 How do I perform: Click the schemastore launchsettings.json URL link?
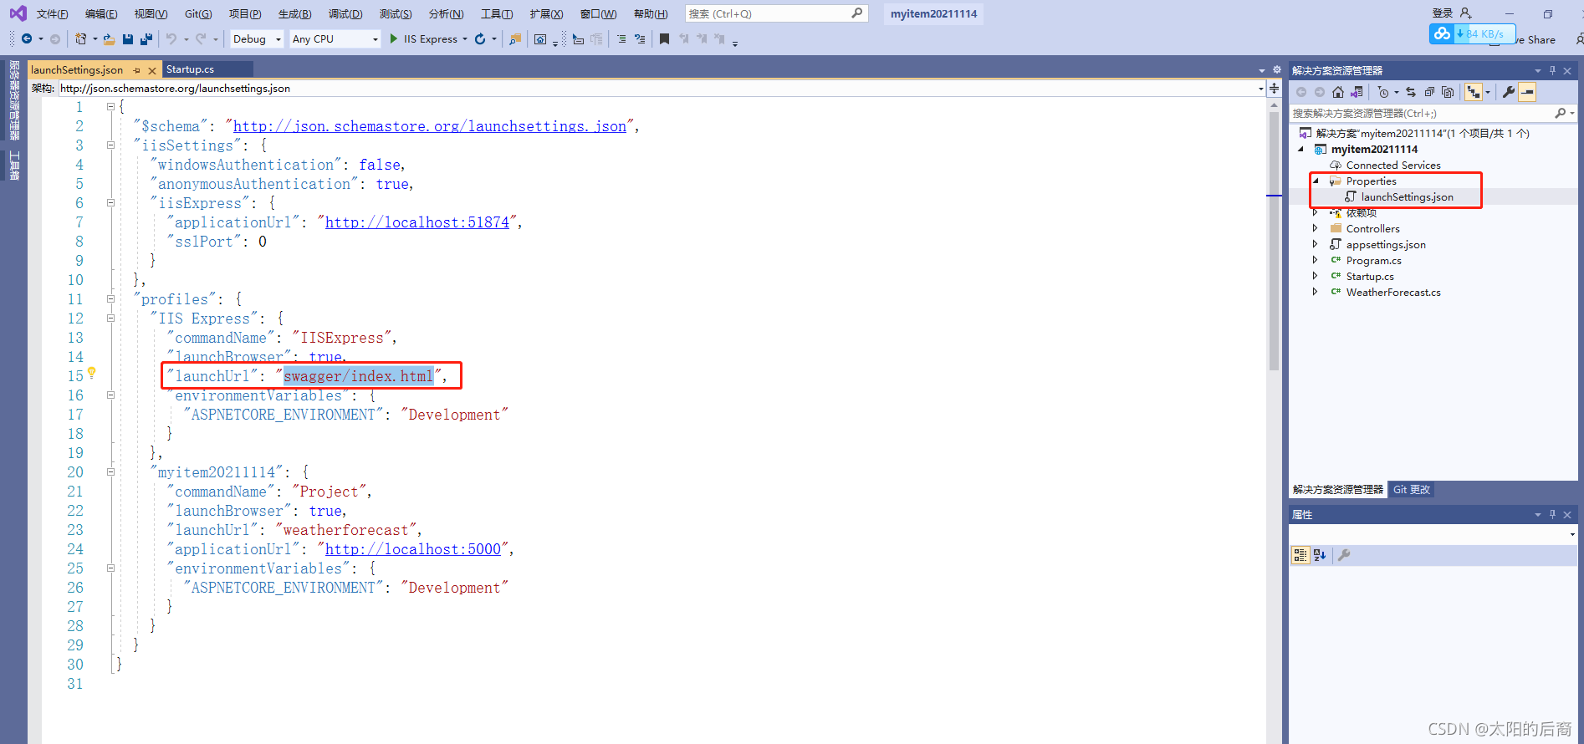430,126
